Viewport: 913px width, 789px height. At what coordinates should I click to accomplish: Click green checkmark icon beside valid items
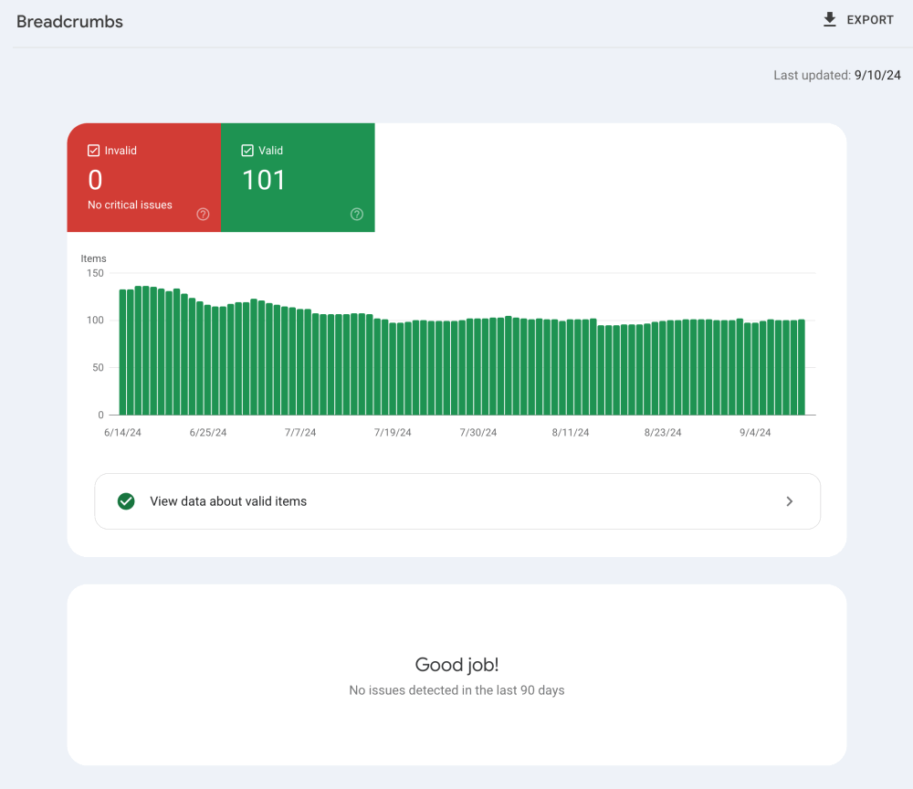[126, 501]
